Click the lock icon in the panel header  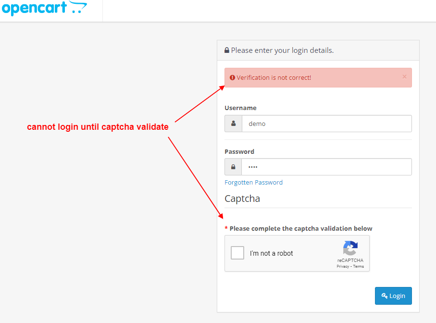[227, 50]
